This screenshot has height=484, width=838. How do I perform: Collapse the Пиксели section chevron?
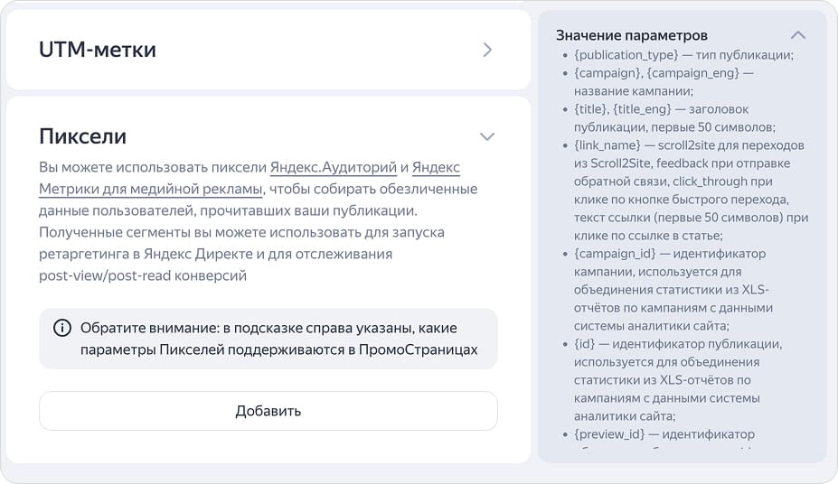pos(487,136)
